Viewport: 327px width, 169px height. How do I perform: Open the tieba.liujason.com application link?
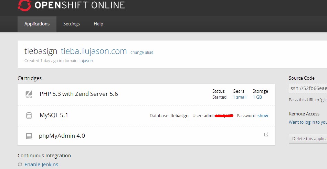point(94,51)
